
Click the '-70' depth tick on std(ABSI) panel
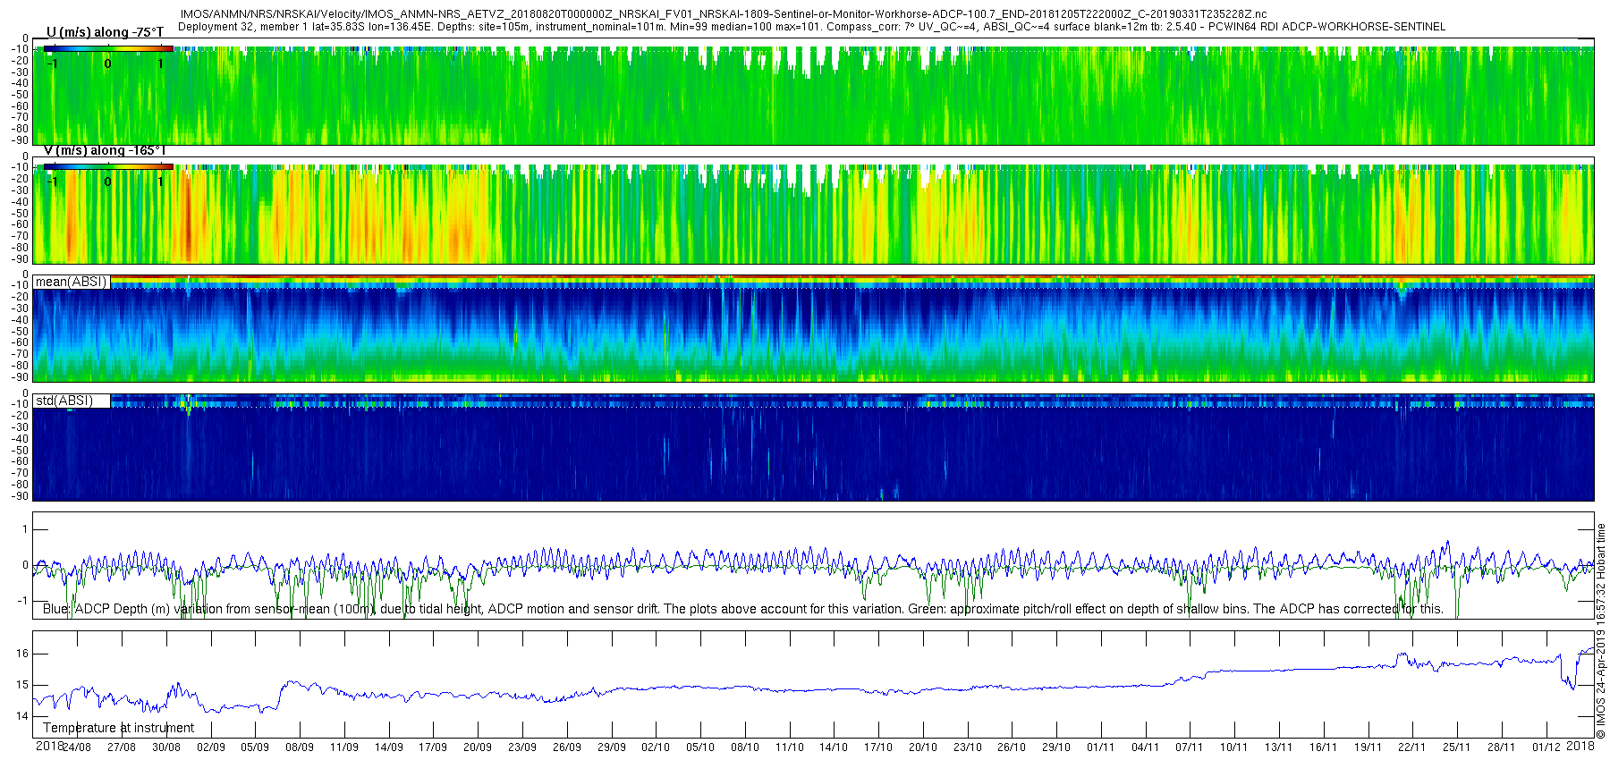[20, 473]
